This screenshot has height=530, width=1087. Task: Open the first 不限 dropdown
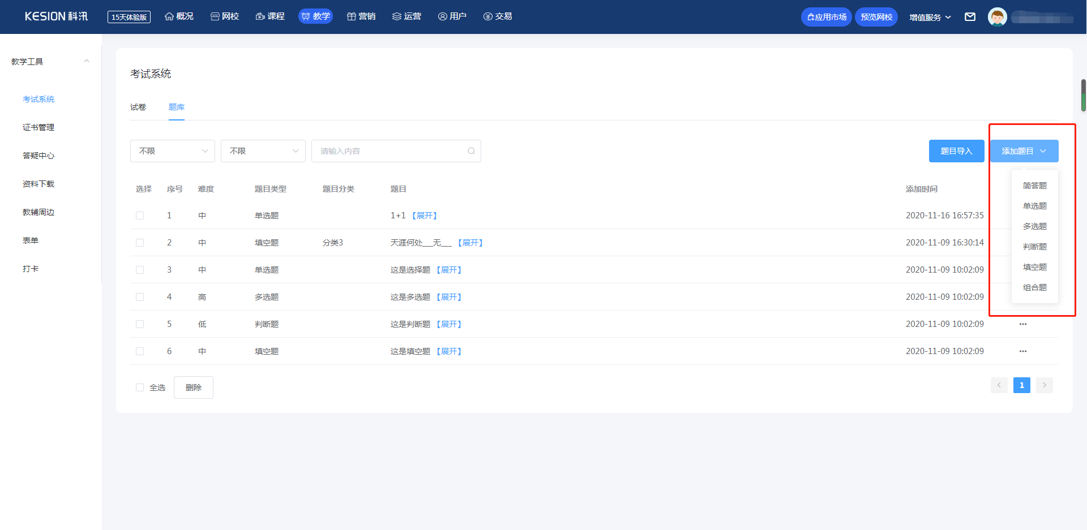(x=173, y=151)
